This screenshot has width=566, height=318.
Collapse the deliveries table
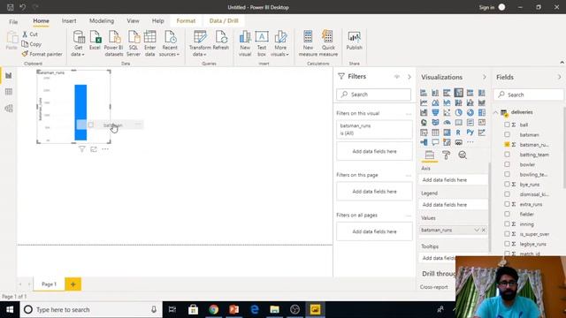pyautogui.click(x=496, y=112)
